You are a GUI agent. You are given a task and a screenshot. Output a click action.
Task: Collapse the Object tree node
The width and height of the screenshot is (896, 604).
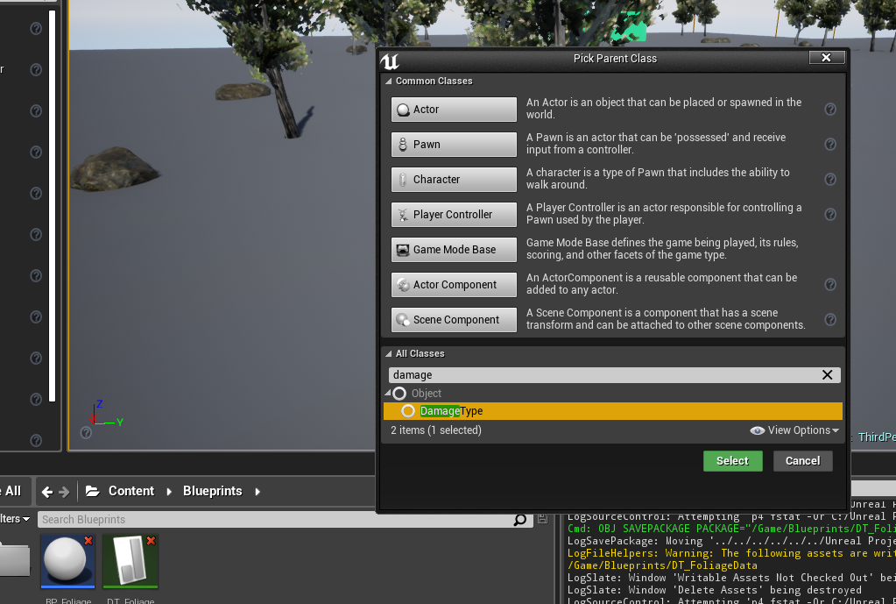387,393
